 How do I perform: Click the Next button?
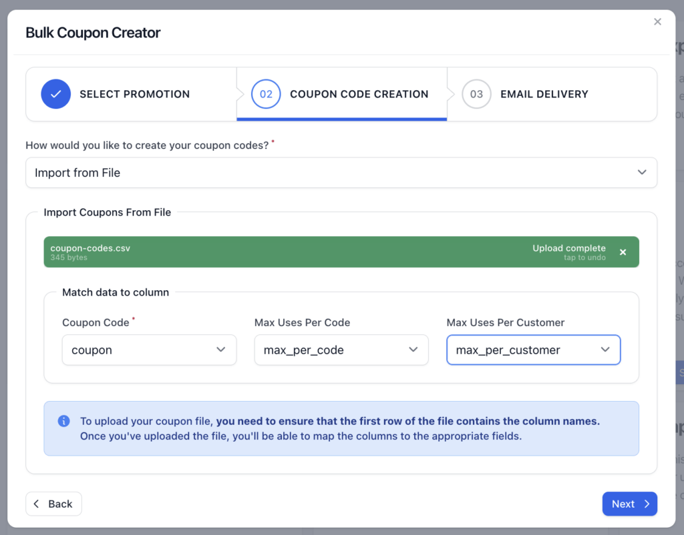pos(629,504)
